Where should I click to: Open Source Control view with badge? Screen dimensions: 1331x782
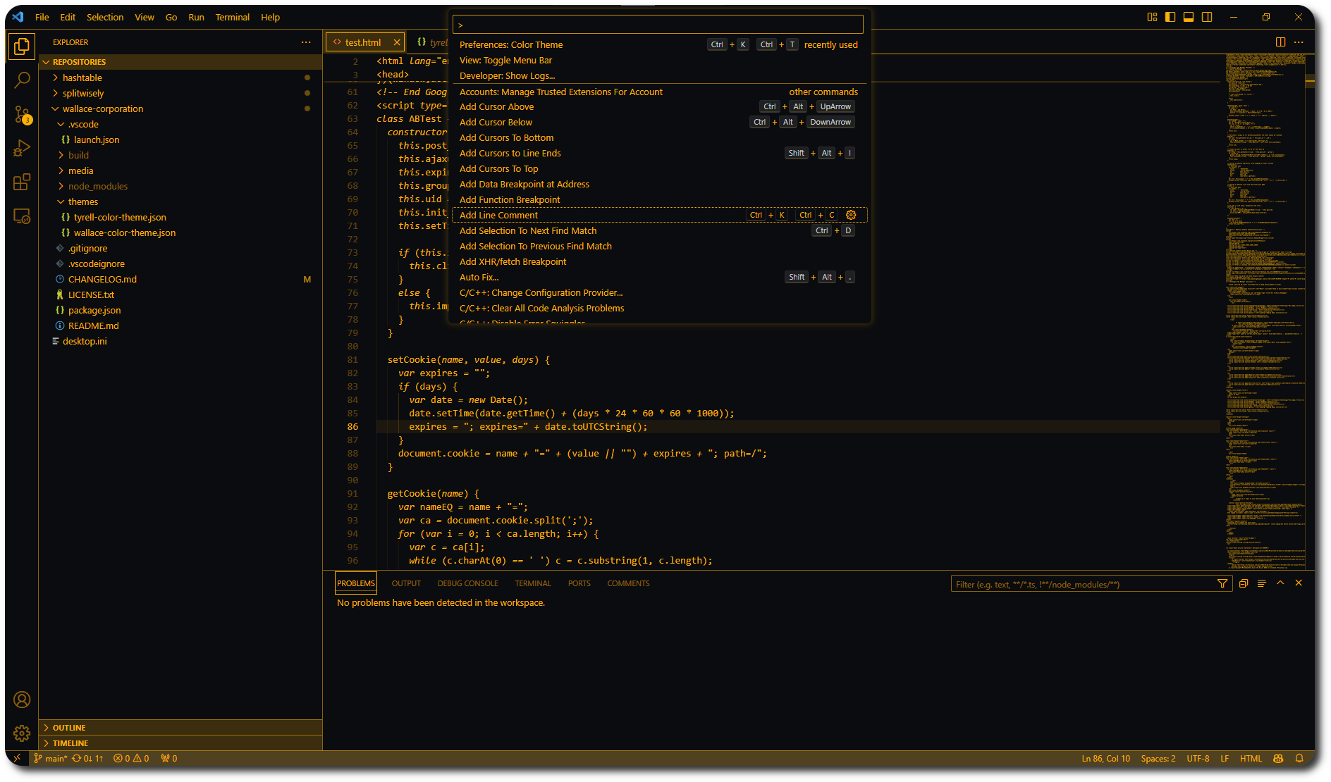pos(22,114)
